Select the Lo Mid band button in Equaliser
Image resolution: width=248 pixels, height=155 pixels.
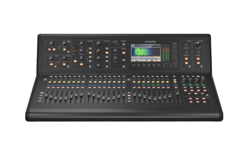click(x=90, y=57)
